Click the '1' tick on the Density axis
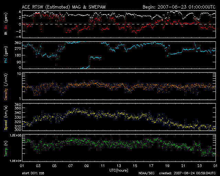 point(20,99)
